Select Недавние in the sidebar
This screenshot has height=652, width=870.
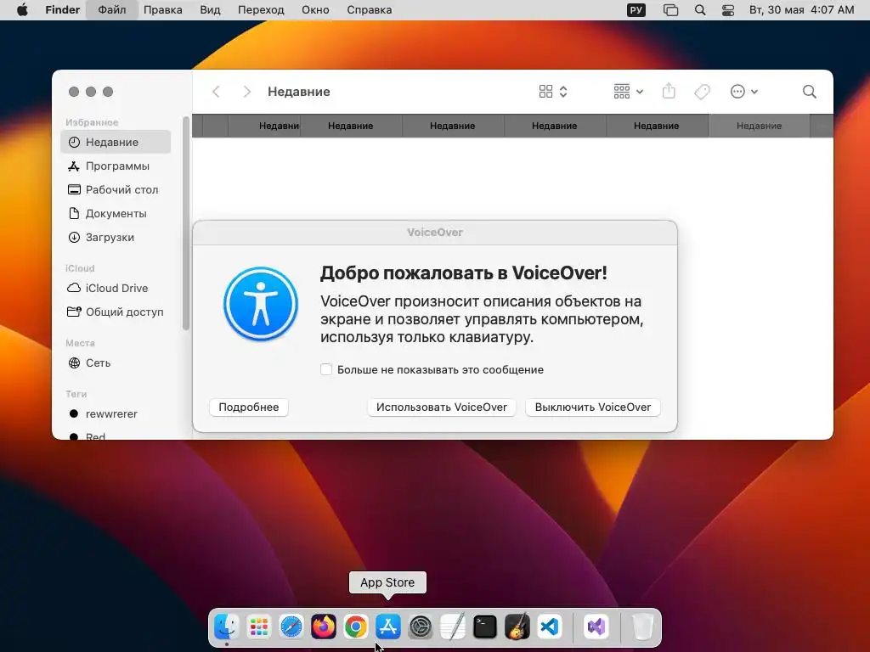[x=116, y=142]
